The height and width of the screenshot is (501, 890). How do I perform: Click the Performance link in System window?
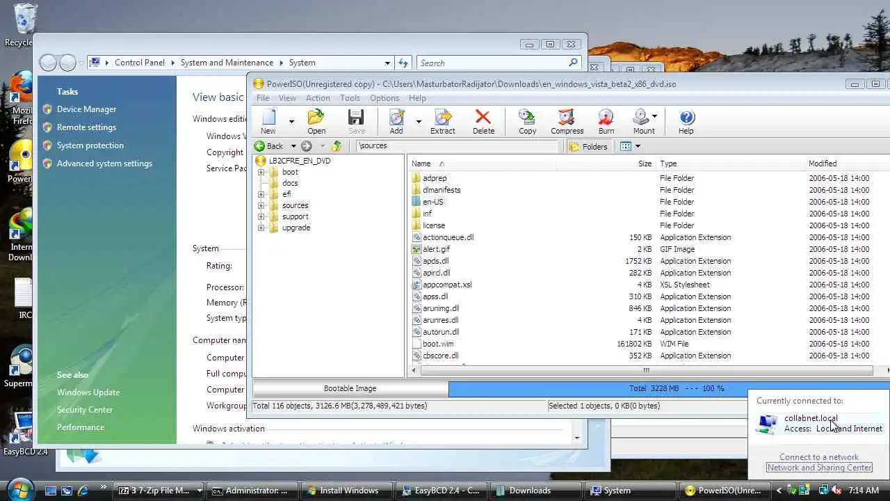(81, 427)
